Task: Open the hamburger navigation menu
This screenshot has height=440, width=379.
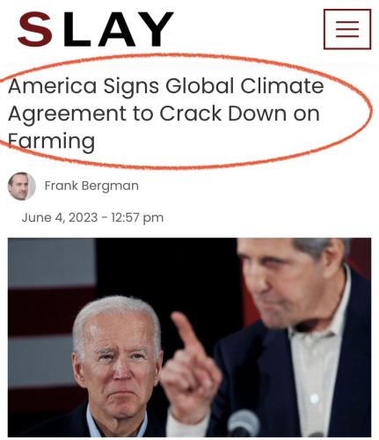Action: click(347, 29)
